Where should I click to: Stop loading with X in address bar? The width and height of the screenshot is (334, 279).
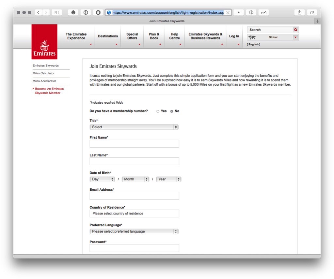pyautogui.click(x=228, y=12)
